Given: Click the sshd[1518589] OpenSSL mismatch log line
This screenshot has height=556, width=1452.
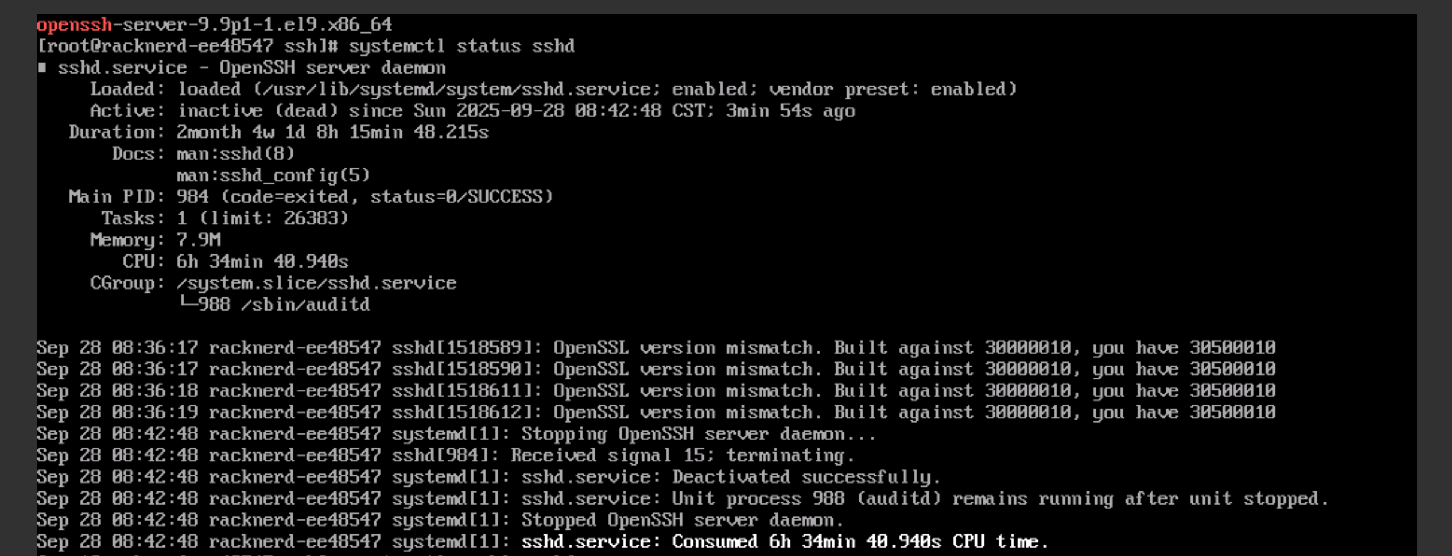Looking at the screenshot, I should coord(656,348).
